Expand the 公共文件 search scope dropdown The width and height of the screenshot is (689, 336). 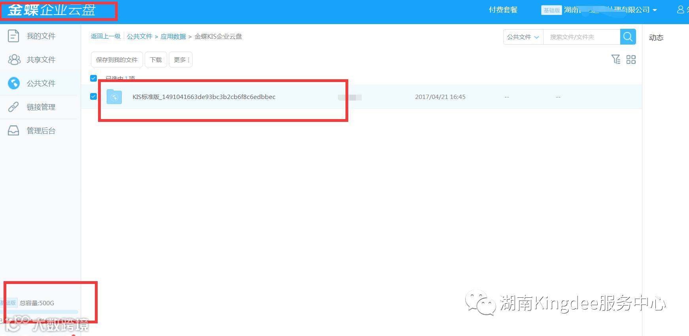click(523, 37)
